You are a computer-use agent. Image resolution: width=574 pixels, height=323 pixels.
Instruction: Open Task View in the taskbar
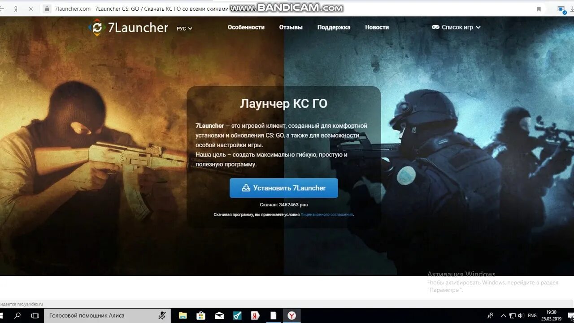[x=35, y=316]
